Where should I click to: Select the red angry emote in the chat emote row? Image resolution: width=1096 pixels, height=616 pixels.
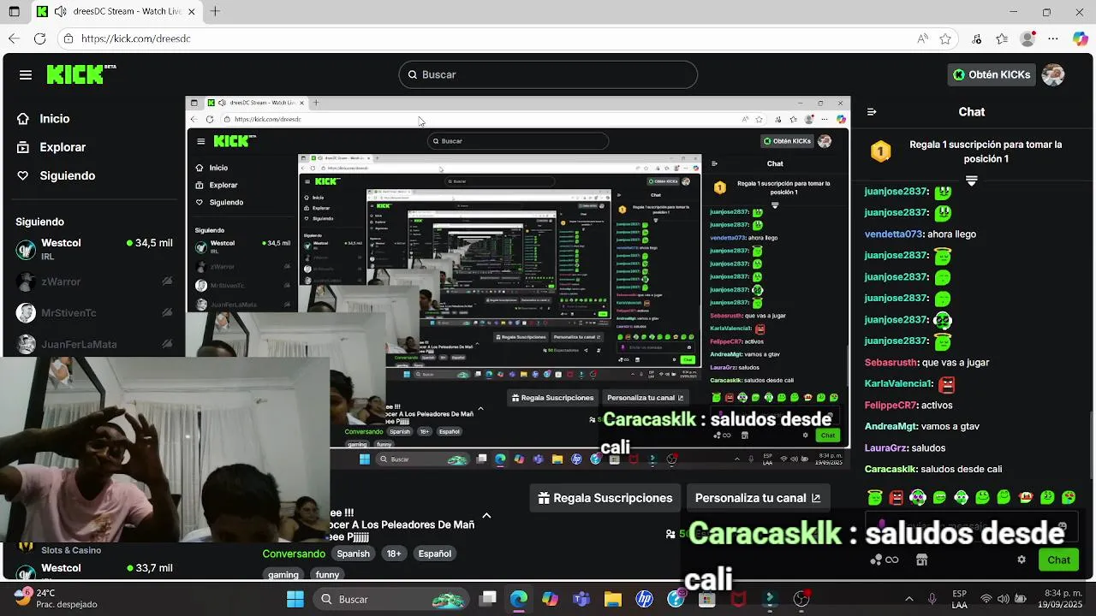point(896,497)
